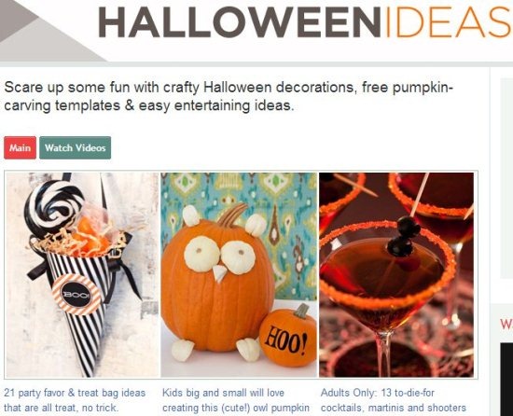The height and width of the screenshot is (416, 513).
Task: Click the dark gray HALLOWEEN logo word
Action: pyautogui.click(x=240, y=22)
